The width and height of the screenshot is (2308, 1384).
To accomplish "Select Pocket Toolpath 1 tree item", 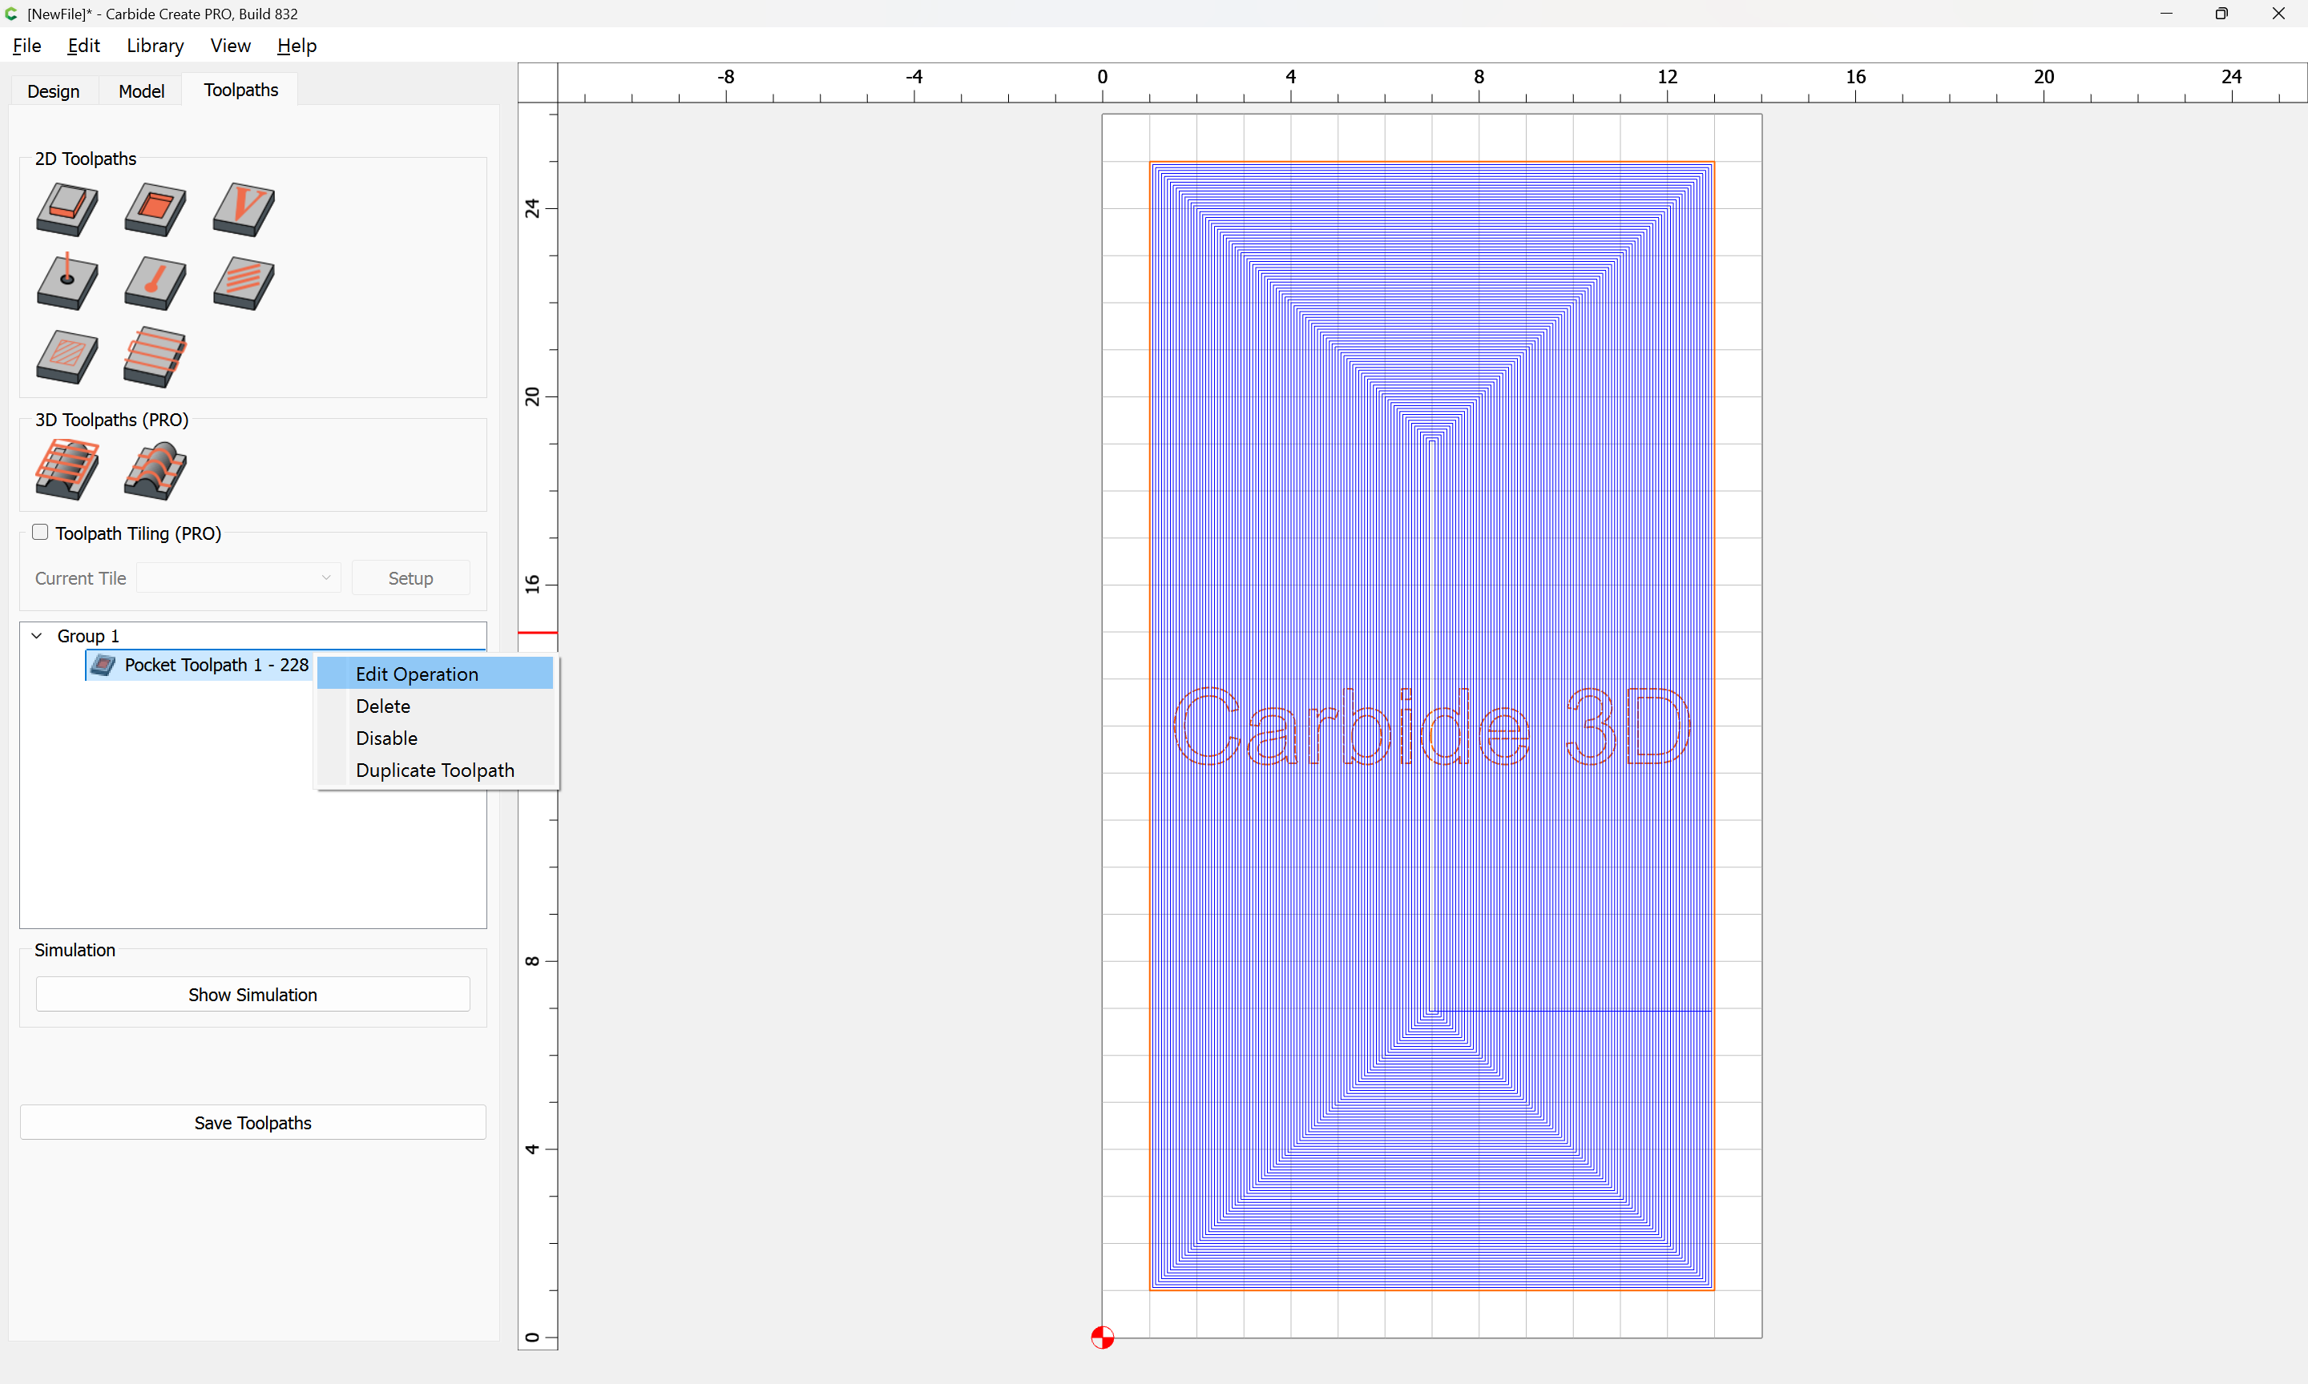I will pos(216,665).
